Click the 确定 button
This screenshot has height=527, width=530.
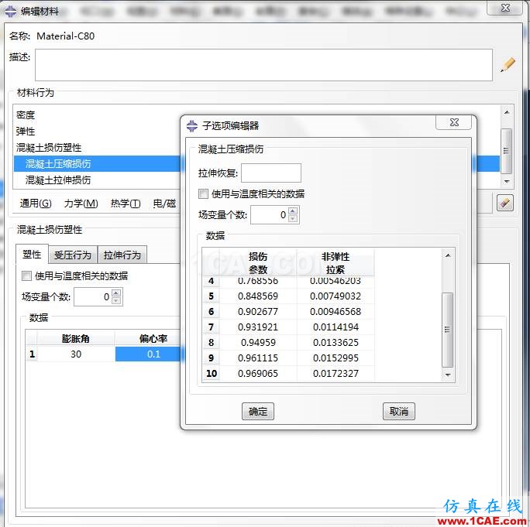point(258,411)
